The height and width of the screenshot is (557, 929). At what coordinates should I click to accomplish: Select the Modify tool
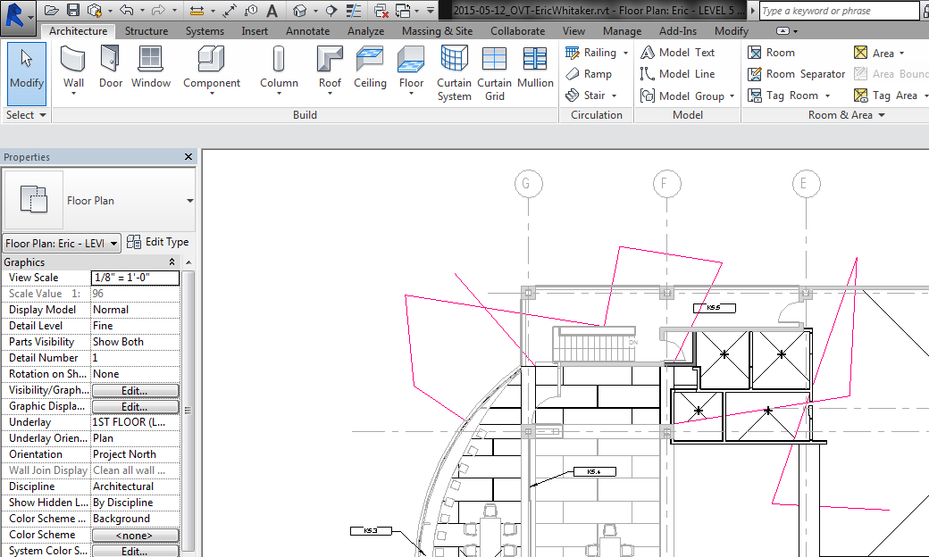(27, 73)
